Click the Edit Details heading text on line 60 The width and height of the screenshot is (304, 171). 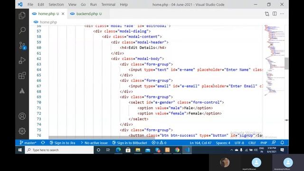click(x=142, y=47)
